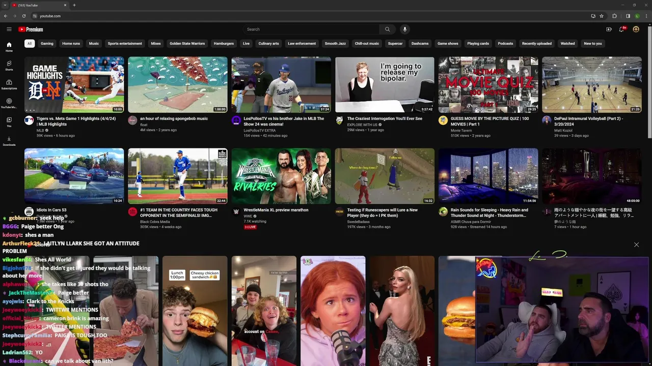The height and width of the screenshot is (366, 652).
Task: Select the All filter chip
Action: pos(30,44)
